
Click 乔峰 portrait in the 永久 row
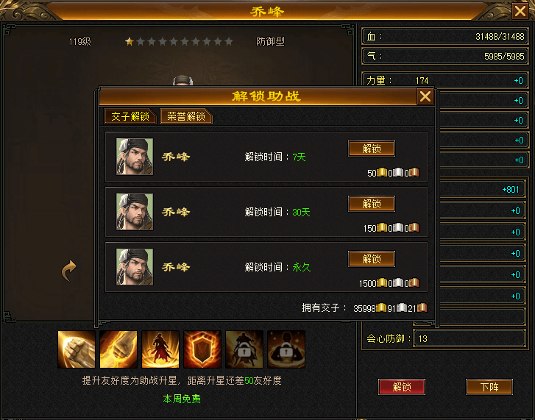click(135, 267)
